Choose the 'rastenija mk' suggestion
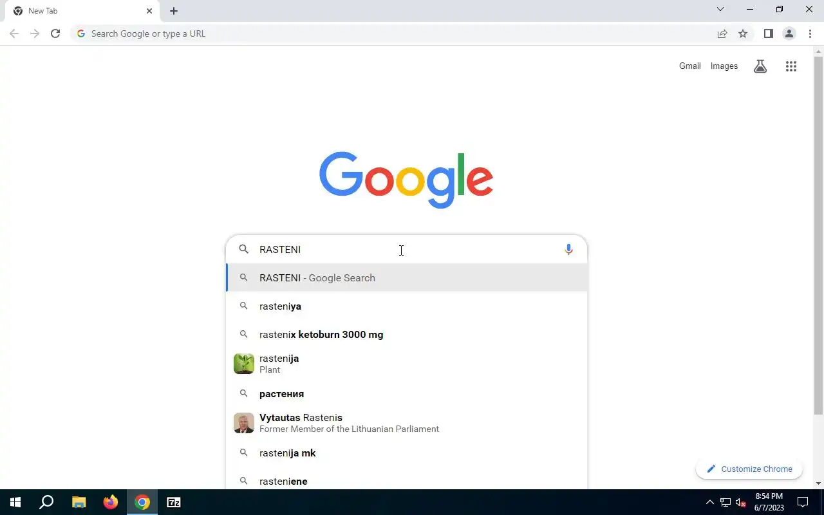 pyautogui.click(x=407, y=453)
